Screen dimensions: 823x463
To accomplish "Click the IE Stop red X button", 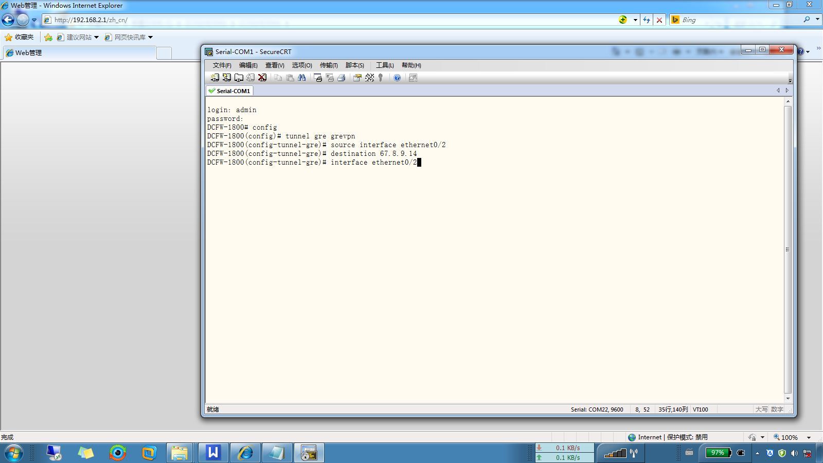I will tap(659, 20).
